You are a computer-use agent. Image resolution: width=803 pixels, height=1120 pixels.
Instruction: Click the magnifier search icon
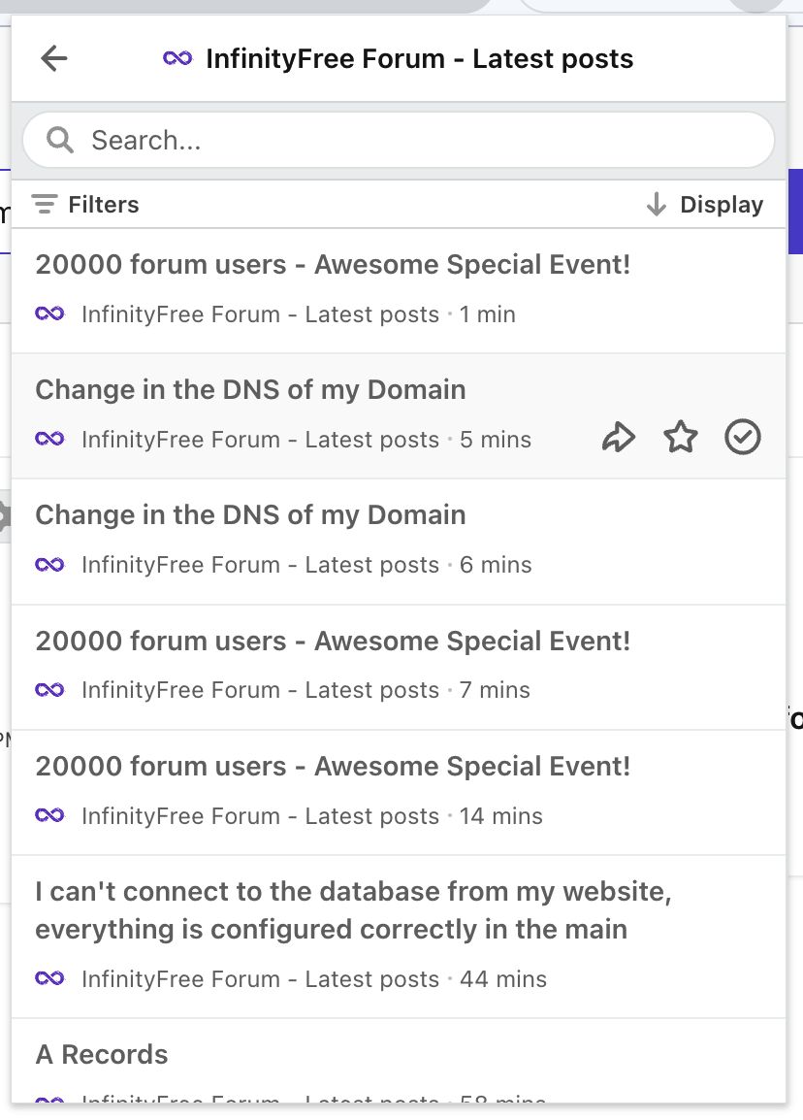point(60,141)
